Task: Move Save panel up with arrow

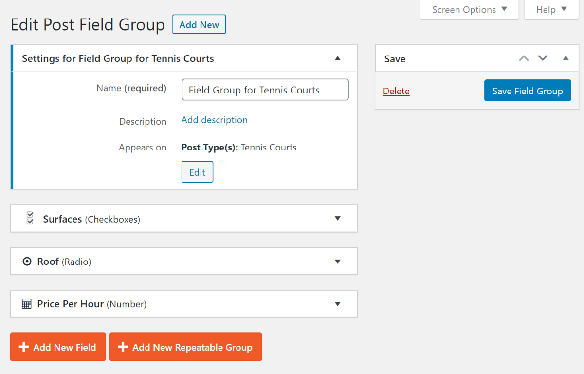Action: pyautogui.click(x=524, y=58)
